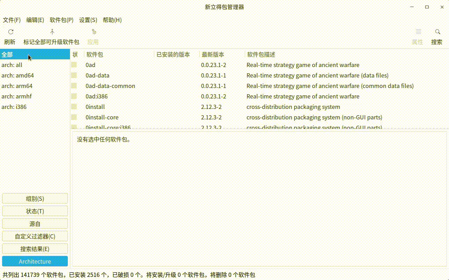The height and width of the screenshot is (280, 449).
Task: Click the 应用 apply icon
Action: coord(93,32)
